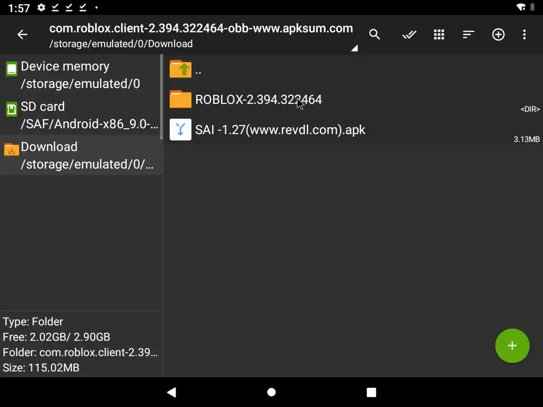Tap the back arrow in the toolbar
Image resolution: width=543 pixels, height=407 pixels.
point(22,34)
